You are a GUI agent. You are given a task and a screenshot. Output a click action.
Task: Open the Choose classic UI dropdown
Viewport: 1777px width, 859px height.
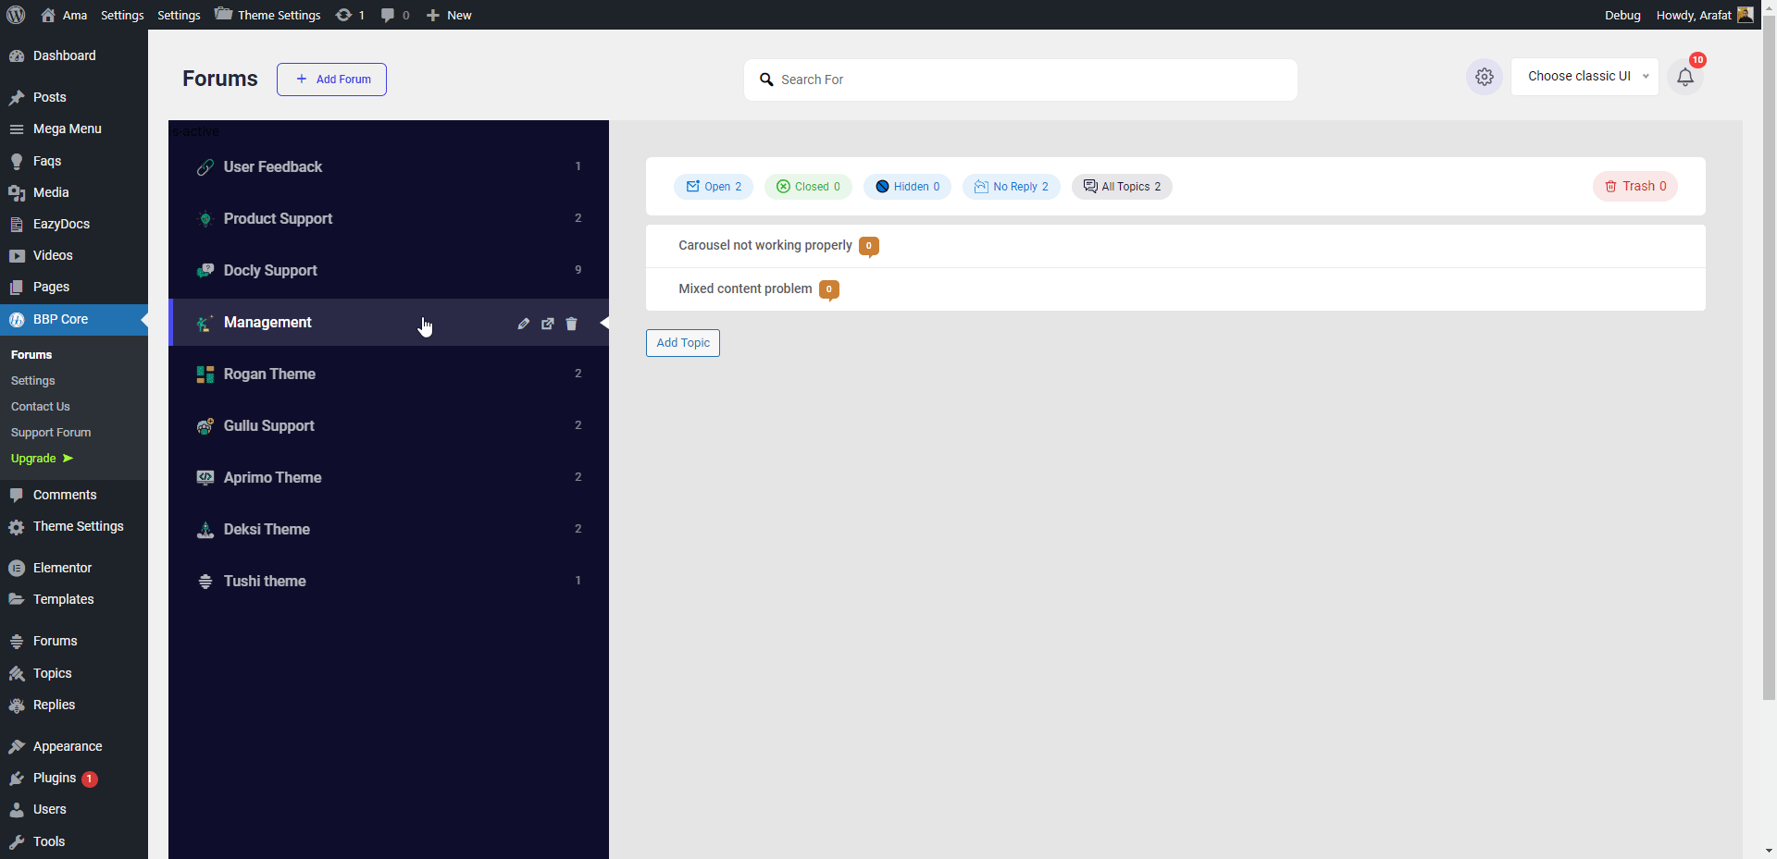(x=1584, y=76)
